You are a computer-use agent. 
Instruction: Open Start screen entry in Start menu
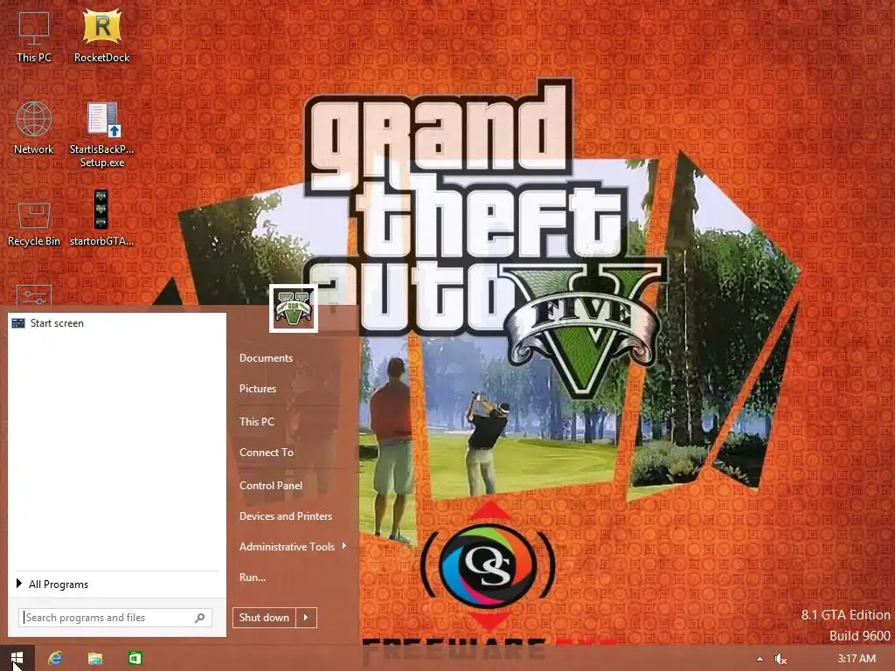pos(117,323)
